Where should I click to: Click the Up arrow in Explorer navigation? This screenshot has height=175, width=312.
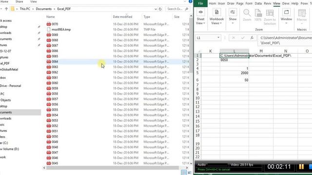tap(6, 9)
